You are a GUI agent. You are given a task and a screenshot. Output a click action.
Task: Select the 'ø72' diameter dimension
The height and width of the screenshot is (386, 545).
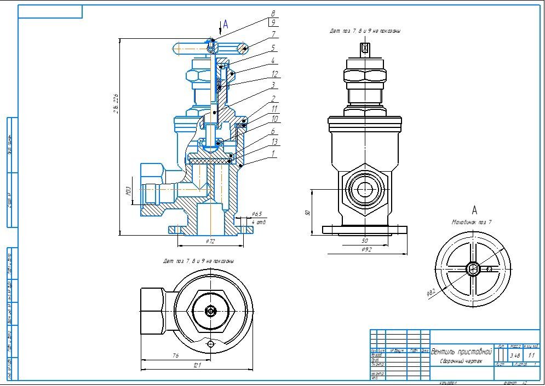point(210,241)
